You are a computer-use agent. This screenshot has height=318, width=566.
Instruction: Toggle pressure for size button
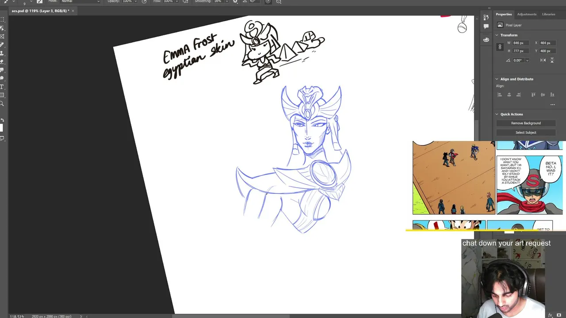268,2
